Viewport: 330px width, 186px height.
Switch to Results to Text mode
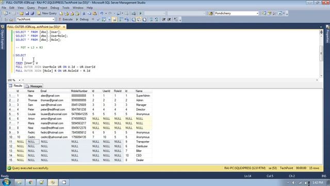[134, 20]
